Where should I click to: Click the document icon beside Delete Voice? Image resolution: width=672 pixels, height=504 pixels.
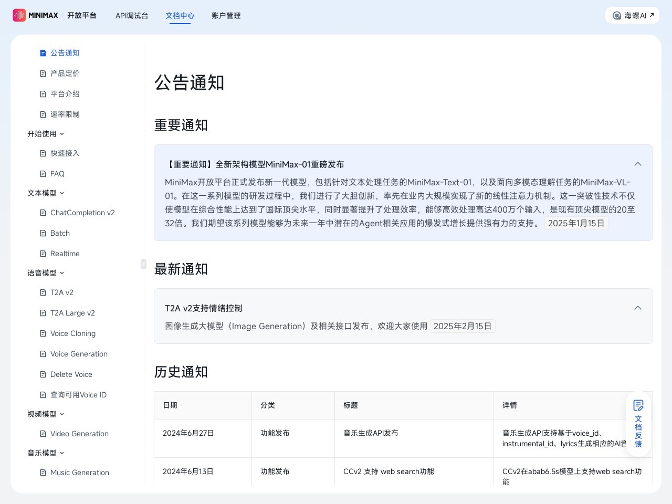[x=43, y=374]
